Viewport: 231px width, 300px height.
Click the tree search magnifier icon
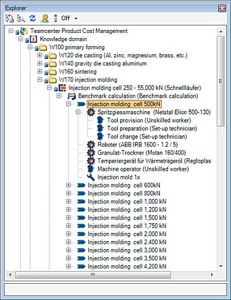pos(21,18)
